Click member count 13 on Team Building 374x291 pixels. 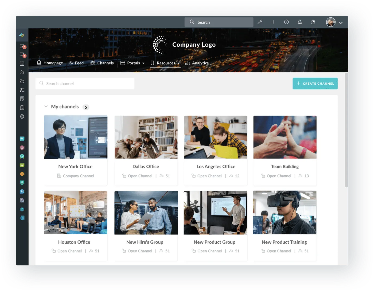[x=306, y=176]
